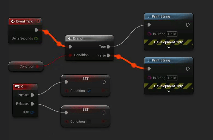Click the upper SET node exec output arrow
Screen dimensions: 213x140
[104, 82]
